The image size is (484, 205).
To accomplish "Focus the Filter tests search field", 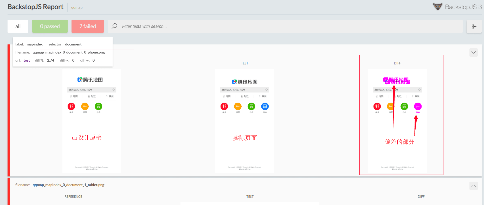I will click(286, 26).
